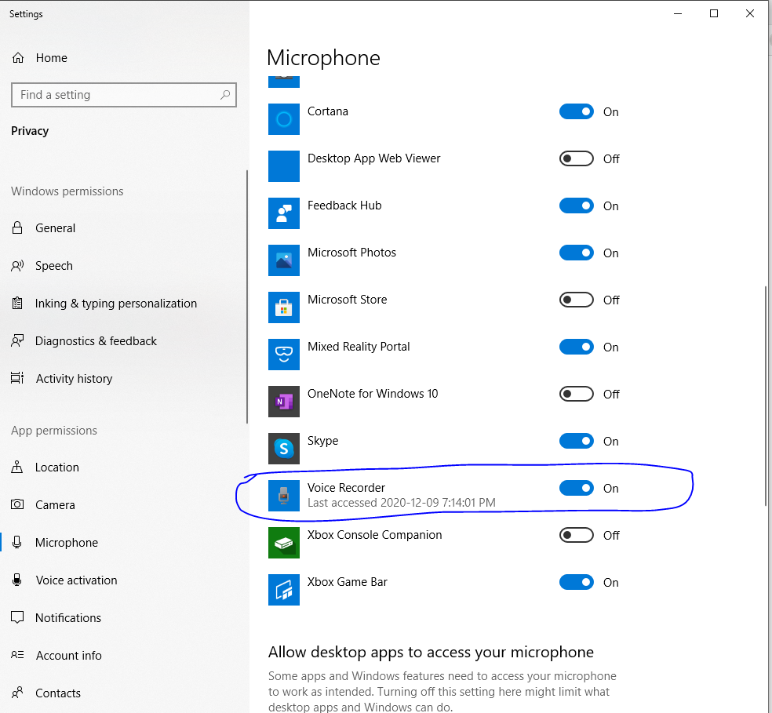Enable Desktop App Web Viewer microphone toggle
Viewport: 772px width, 713px height.
577,158
